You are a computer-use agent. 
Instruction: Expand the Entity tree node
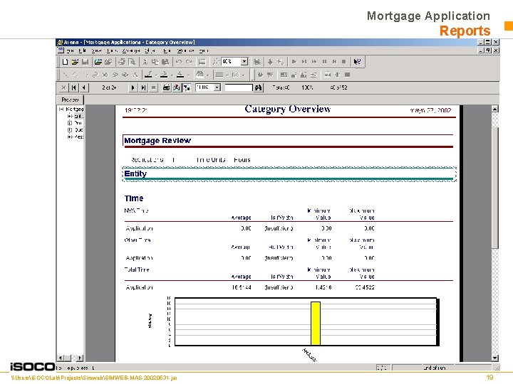tap(69, 116)
